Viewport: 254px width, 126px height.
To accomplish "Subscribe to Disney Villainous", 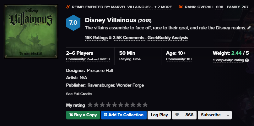I will pos(211,115).
